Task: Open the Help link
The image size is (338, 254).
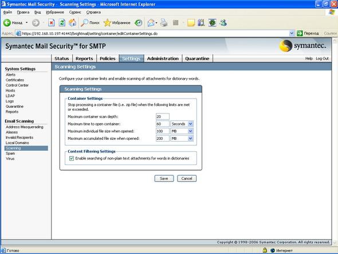Action: 309,58
